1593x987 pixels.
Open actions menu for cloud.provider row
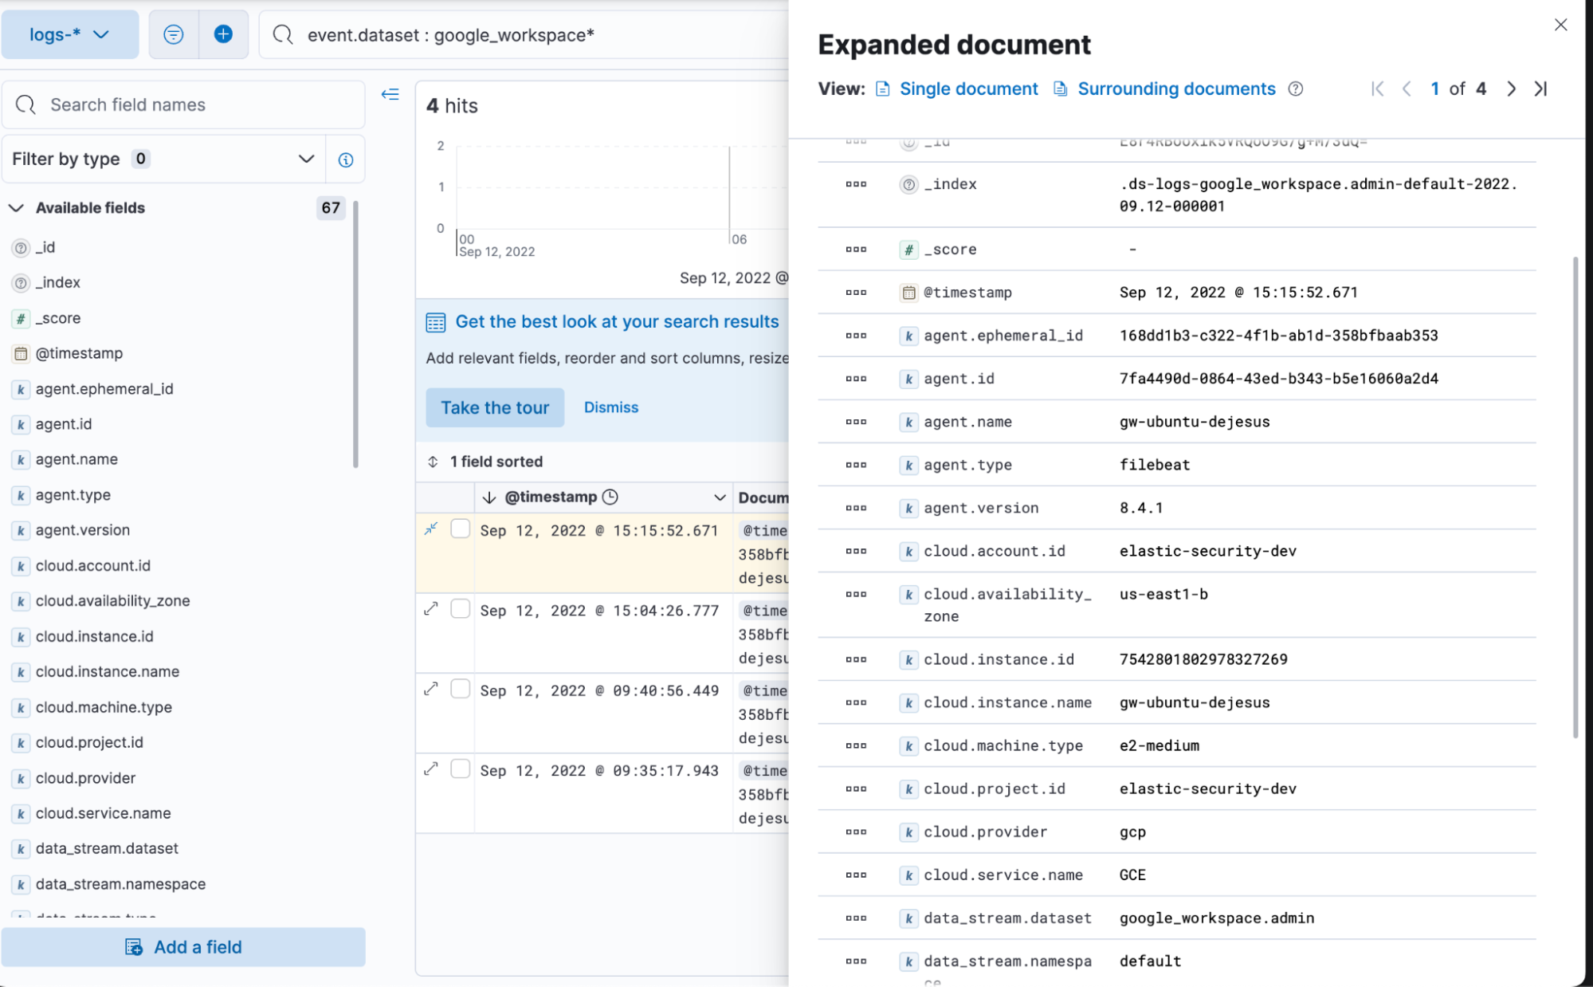coord(856,832)
